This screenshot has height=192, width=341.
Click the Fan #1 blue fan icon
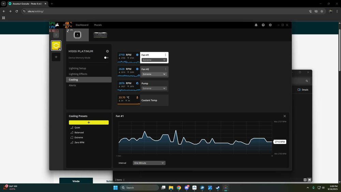click(x=137, y=55)
